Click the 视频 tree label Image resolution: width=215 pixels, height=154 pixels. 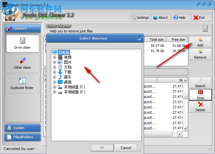(x=68, y=57)
